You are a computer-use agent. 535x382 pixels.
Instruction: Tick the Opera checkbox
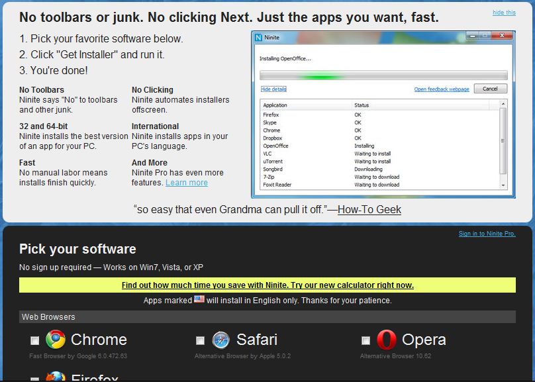365,340
